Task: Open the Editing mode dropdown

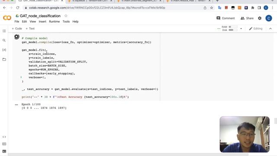Action: coord(256,29)
